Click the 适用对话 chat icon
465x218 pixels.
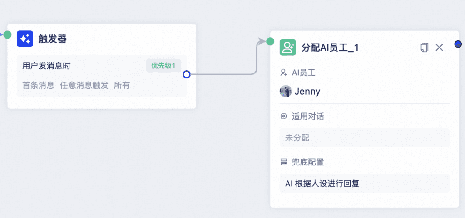click(x=283, y=116)
